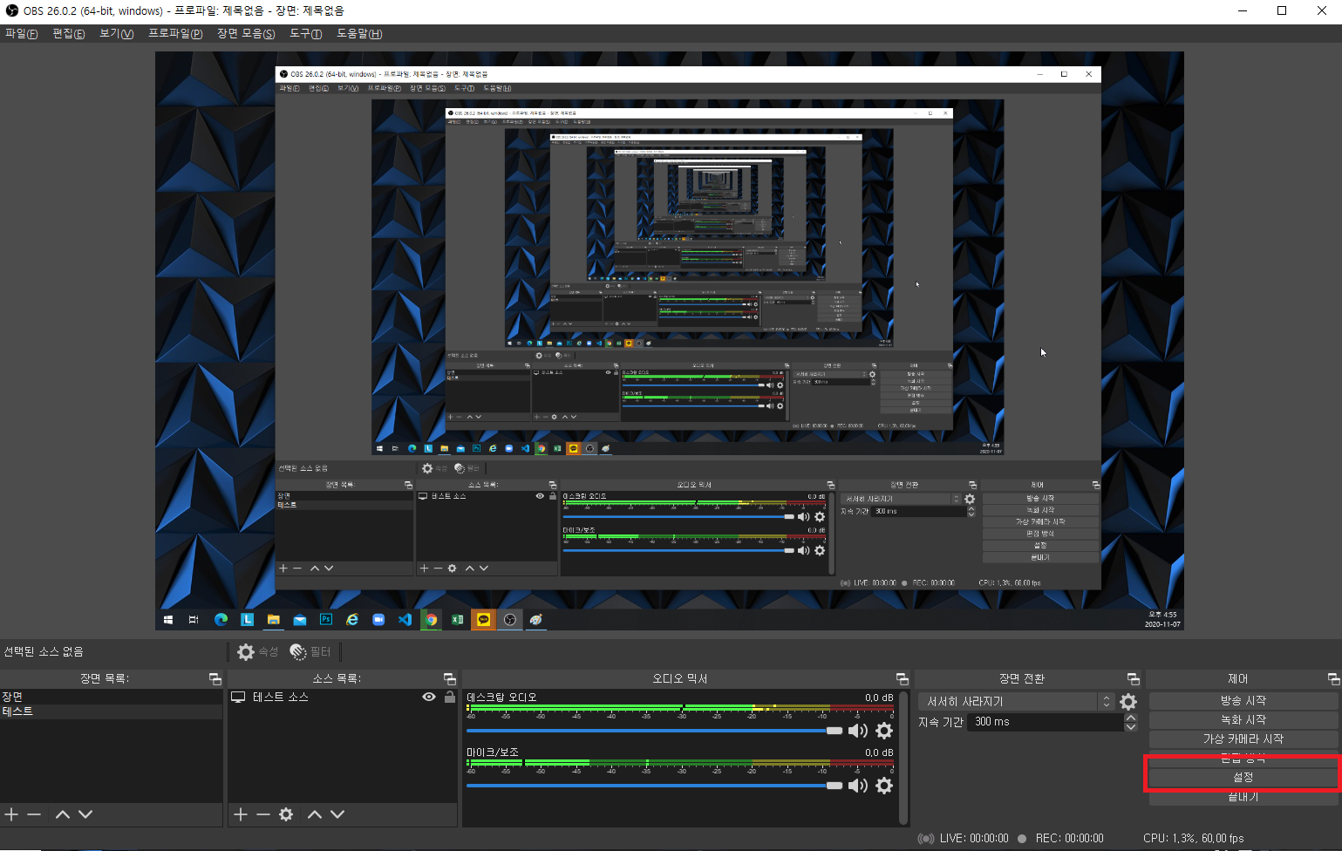Click the 선택된 소스 없음 label
Viewport: 1342px width, 851px height.
click(44, 651)
